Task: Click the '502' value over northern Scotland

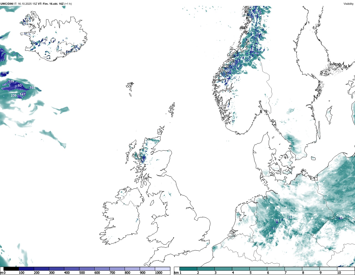Action: [x=155, y=142]
